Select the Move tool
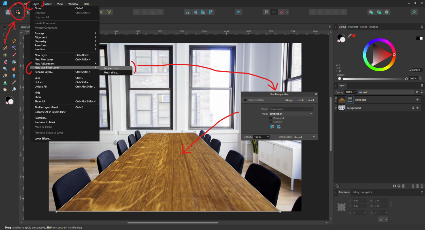The height and width of the screenshot is (230, 425). (5, 28)
